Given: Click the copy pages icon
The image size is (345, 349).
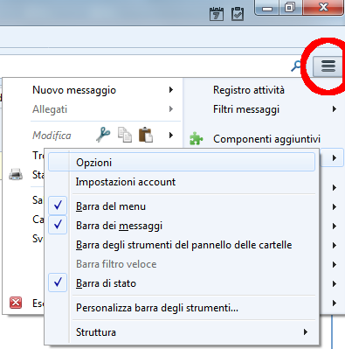Looking at the screenshot, I should coord(125,135).
